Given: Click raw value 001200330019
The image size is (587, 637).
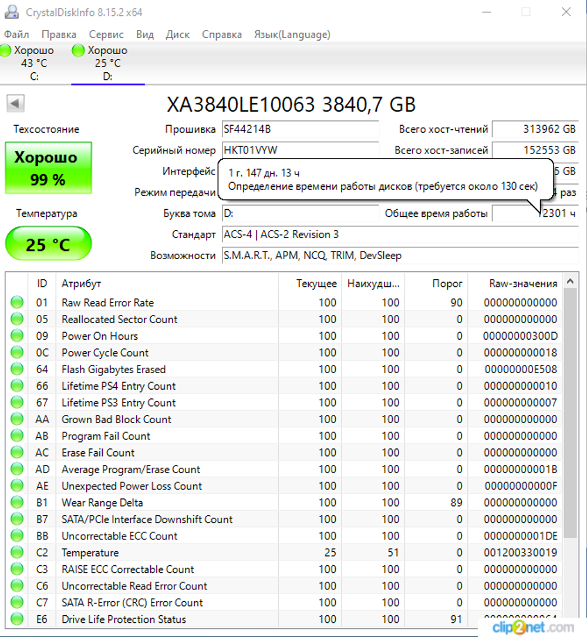Looking at the screenshot, I should pos(520,552).
